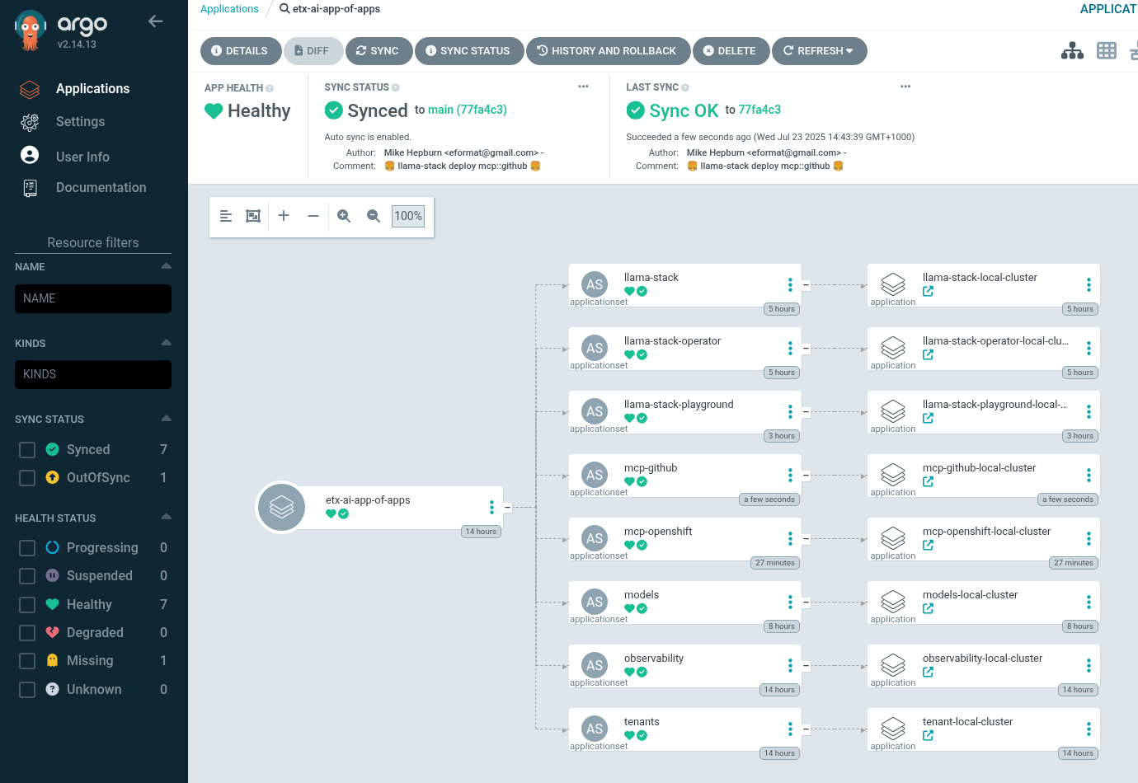1138x783 pixels.
Task: Open kebab menu for models-local-cluster application
Action: click(x=1089, y=602)
